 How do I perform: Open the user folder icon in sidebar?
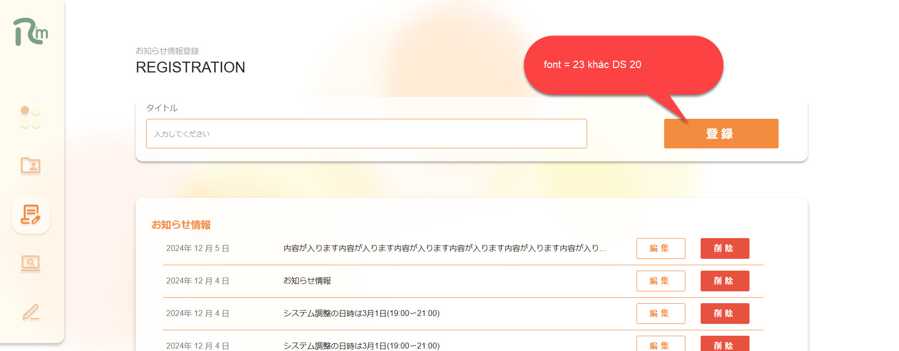pos(31,166)
